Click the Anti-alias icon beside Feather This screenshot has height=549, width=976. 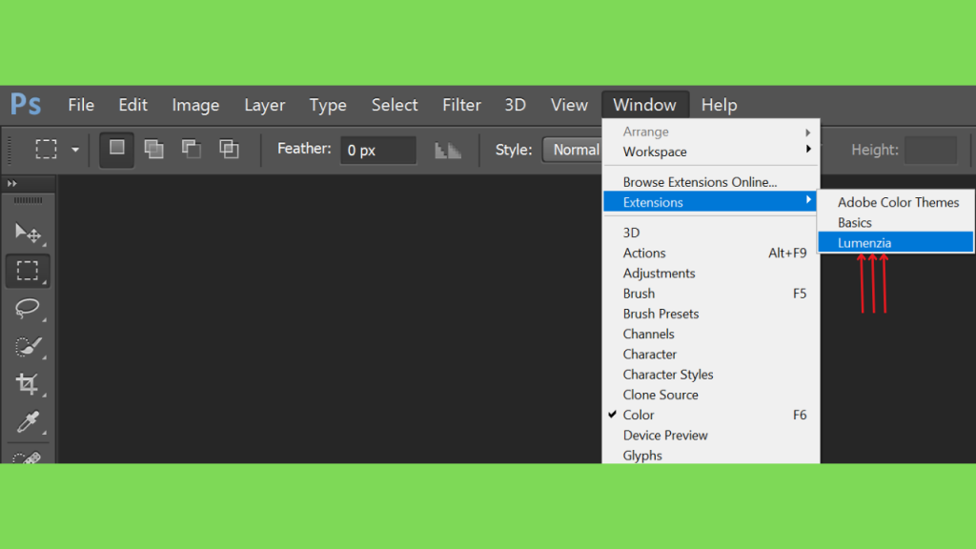pyautogui.click(x=448, y=150)
